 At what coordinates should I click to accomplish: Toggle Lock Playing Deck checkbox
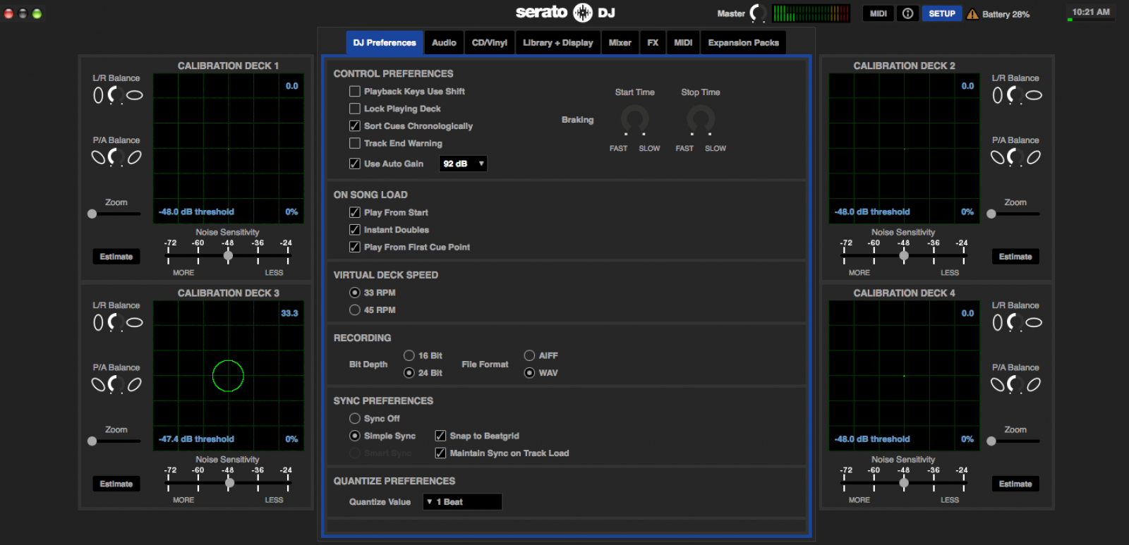tap(355, 109)
